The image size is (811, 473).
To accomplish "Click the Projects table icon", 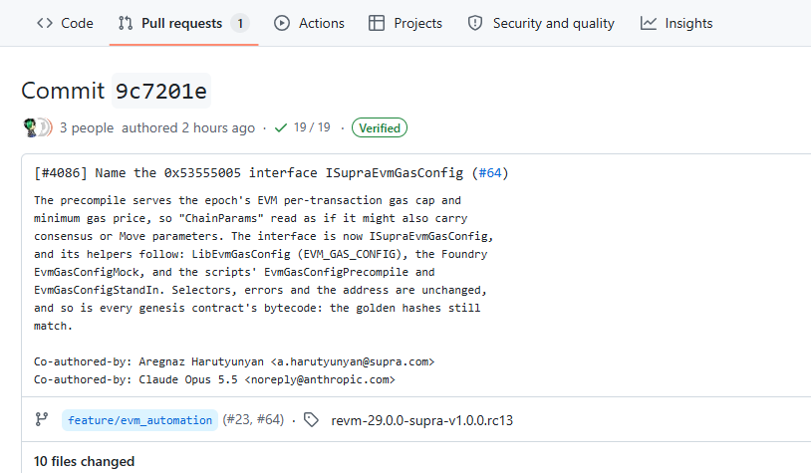I will (x=377, y=23).
